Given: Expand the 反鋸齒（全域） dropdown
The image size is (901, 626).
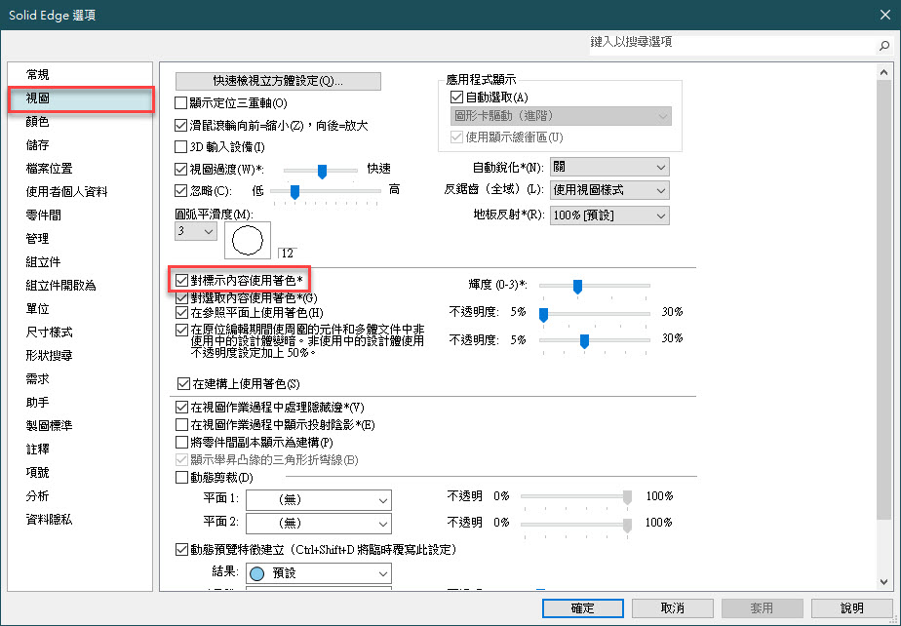Looking at the screenshot, I should 609,190.
